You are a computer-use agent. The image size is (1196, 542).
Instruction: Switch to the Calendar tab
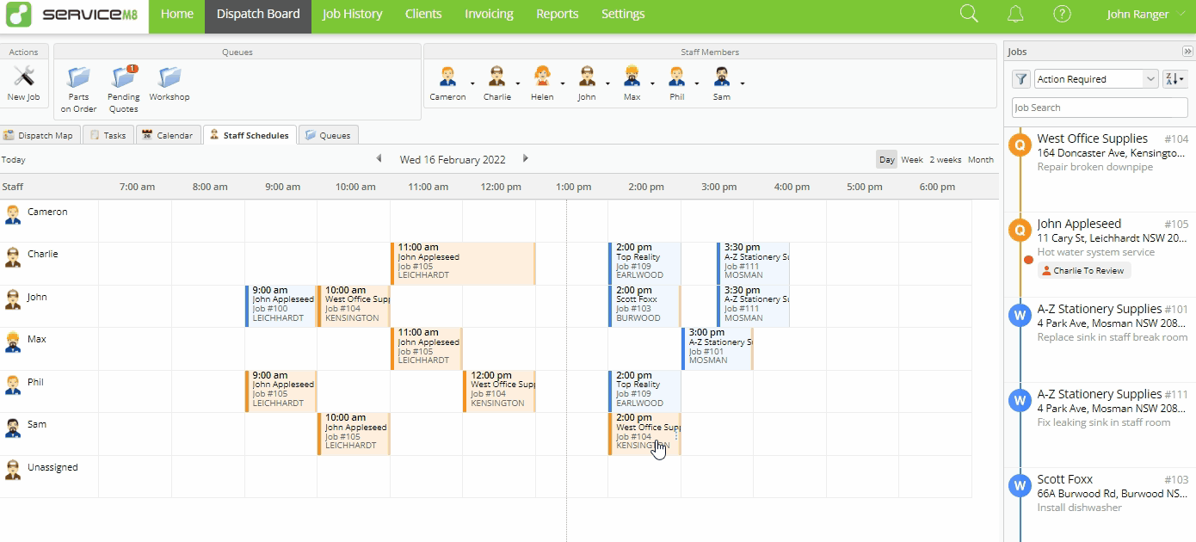[x=169, y=134]
